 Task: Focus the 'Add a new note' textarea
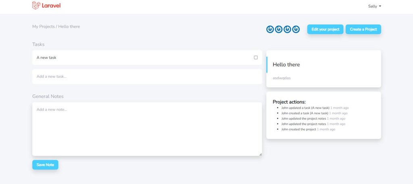click(x=147, y=129)
